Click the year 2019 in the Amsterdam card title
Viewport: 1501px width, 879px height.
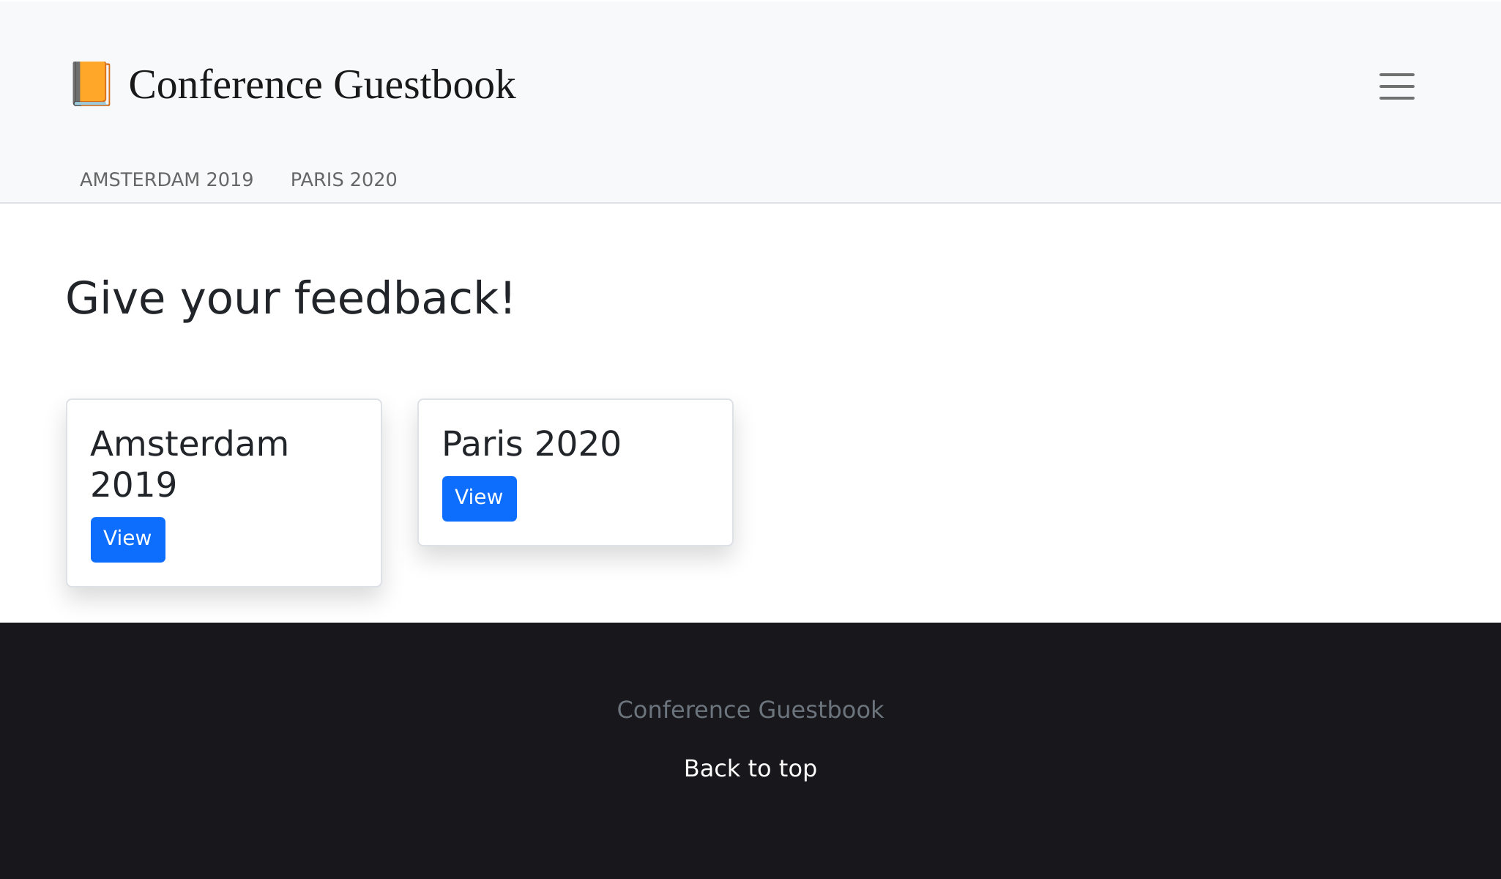click(x=133, y=485)
